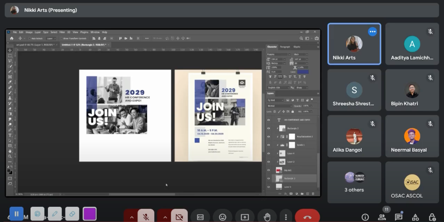444x222 pixels.
Task: Click the present now share screen button
Action: click(244, 217)
